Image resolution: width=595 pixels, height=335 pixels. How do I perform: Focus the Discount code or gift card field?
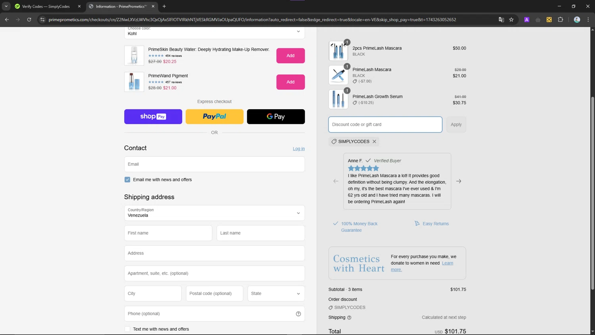pos(385,125)
